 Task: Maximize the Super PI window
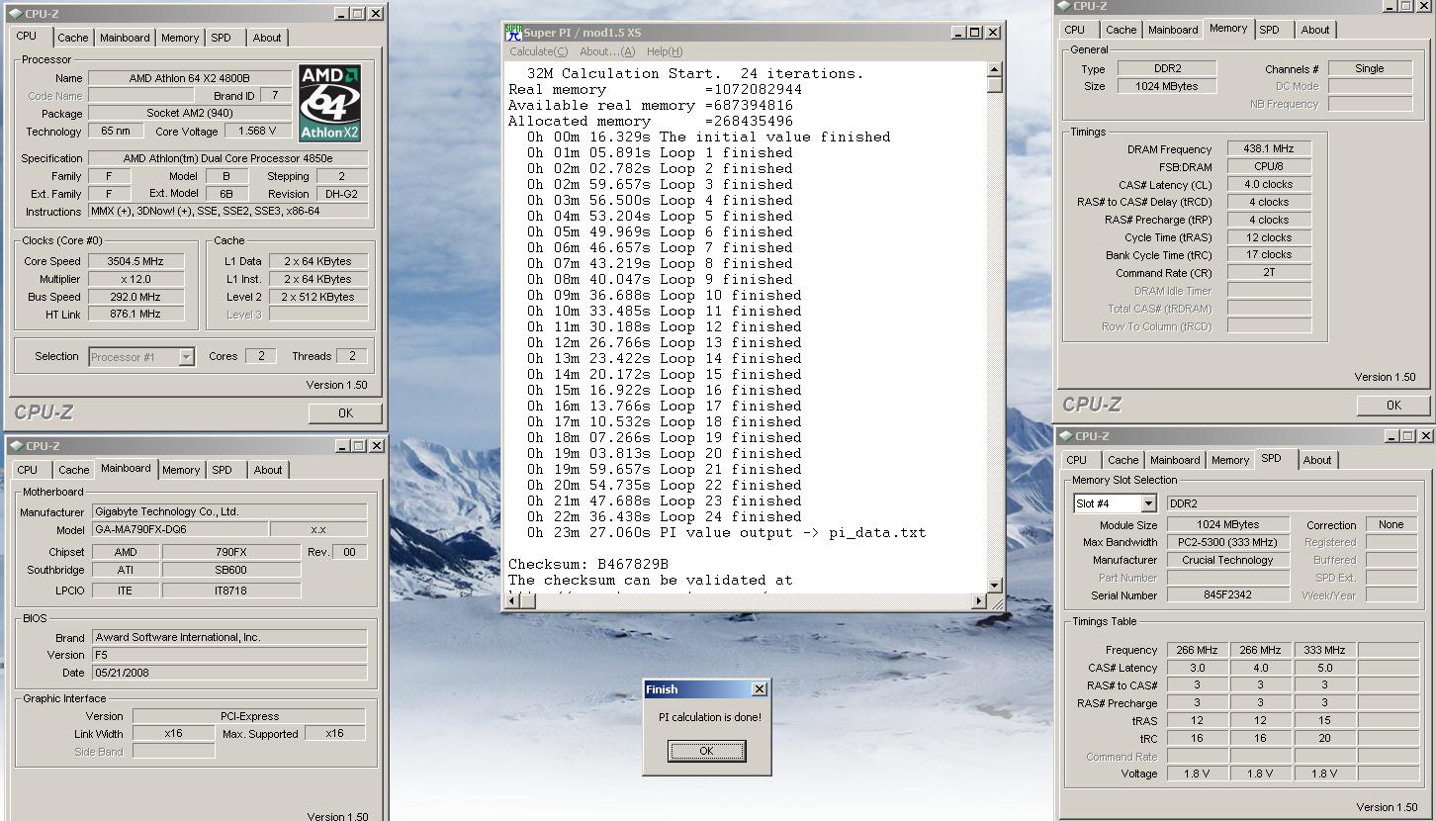pyautogui.click(x=975, y=32)
